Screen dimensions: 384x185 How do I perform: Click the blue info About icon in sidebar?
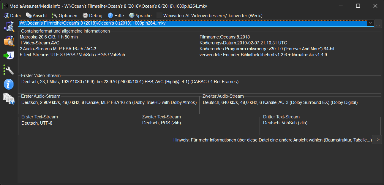pos(9,84)
